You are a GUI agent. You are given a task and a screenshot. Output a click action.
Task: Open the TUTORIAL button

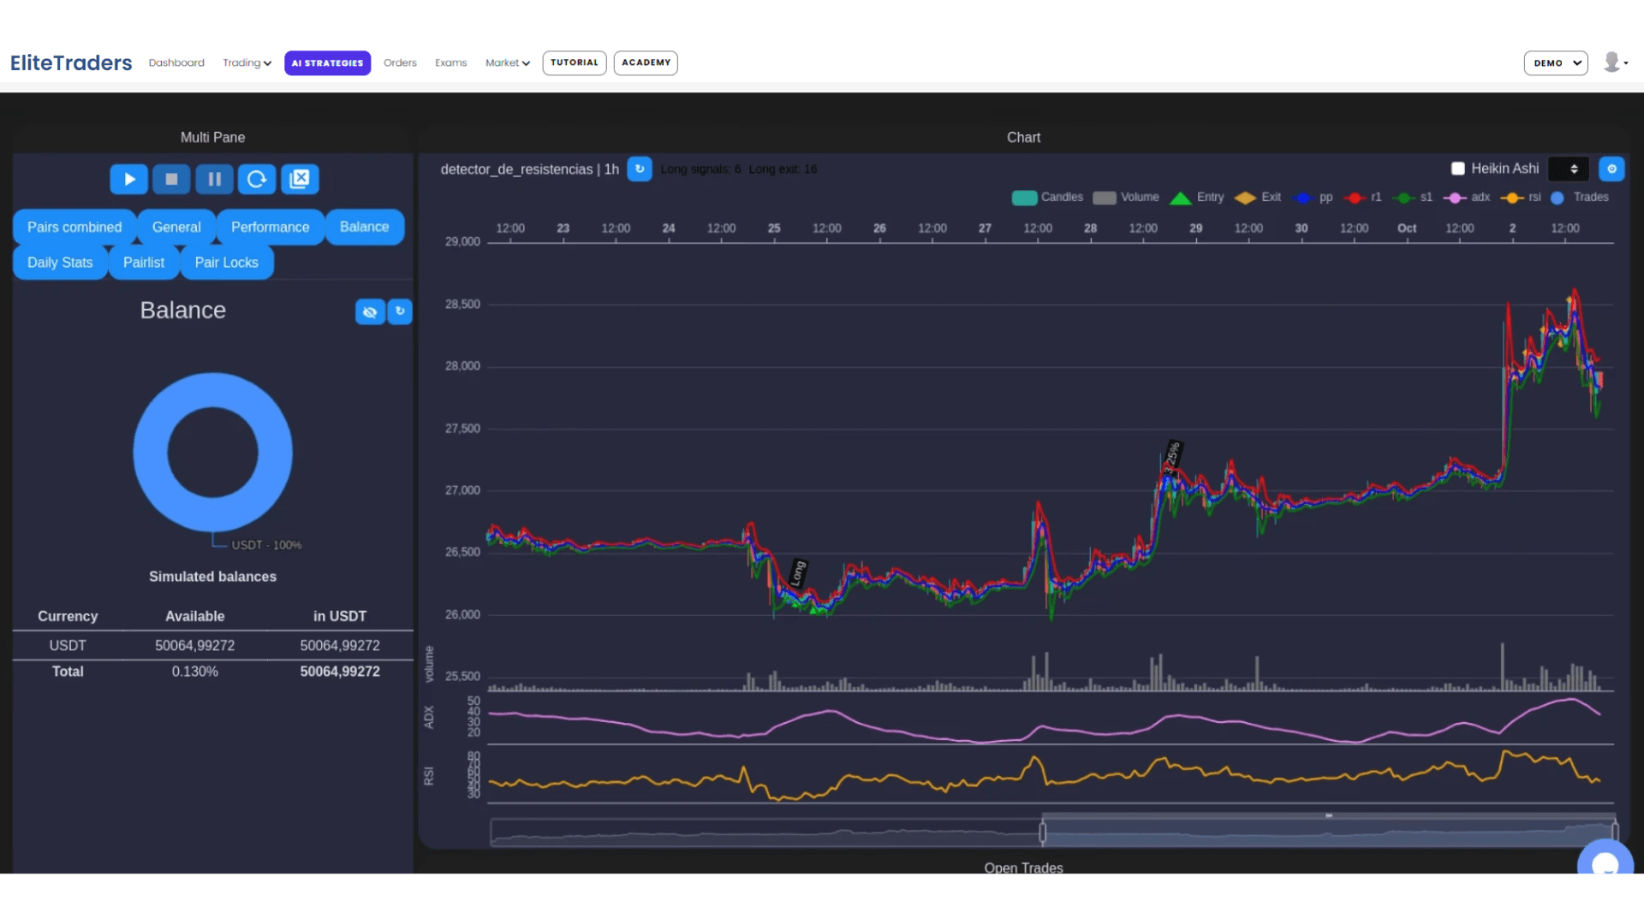click(575, 62)
